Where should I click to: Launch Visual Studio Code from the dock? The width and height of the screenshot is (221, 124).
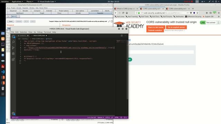pos(3,72)
